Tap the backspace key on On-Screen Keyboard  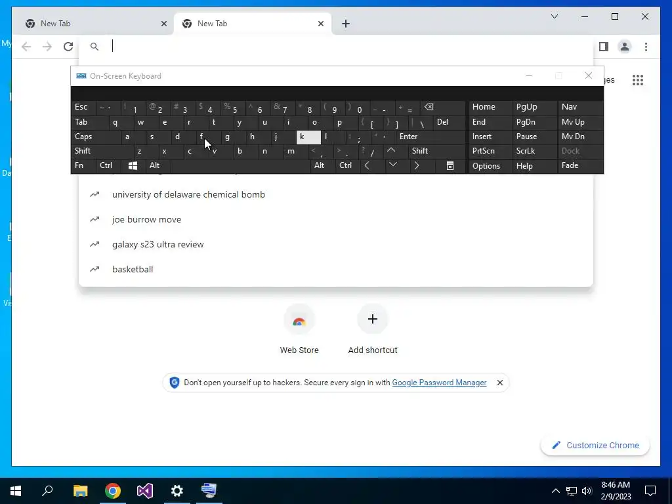point(443,107)
